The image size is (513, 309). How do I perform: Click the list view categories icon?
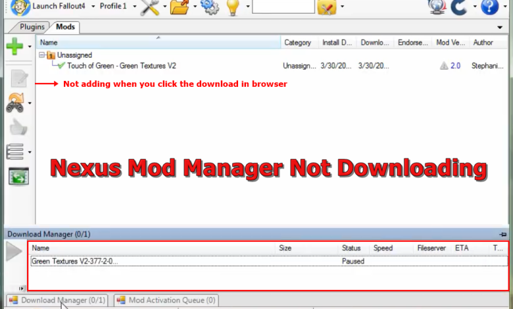(15, 152)
